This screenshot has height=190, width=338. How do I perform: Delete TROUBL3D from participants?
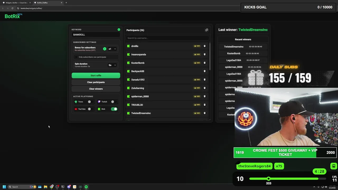(x=204, y=105)
